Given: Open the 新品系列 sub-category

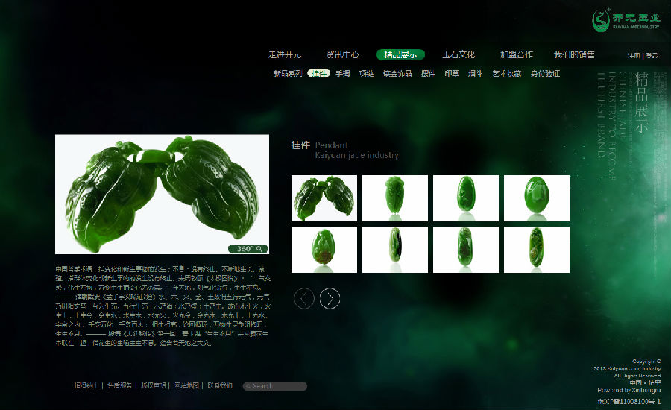Looking at the screenshot, I should pos(288,73).
